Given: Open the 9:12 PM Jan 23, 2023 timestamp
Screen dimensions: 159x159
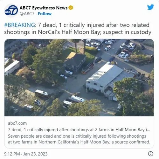Looking at the screenshot, I should [26, 154].
